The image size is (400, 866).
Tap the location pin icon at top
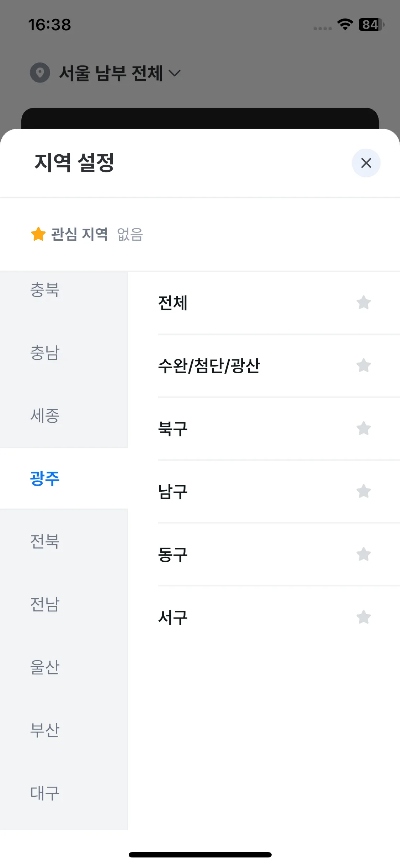40,73
